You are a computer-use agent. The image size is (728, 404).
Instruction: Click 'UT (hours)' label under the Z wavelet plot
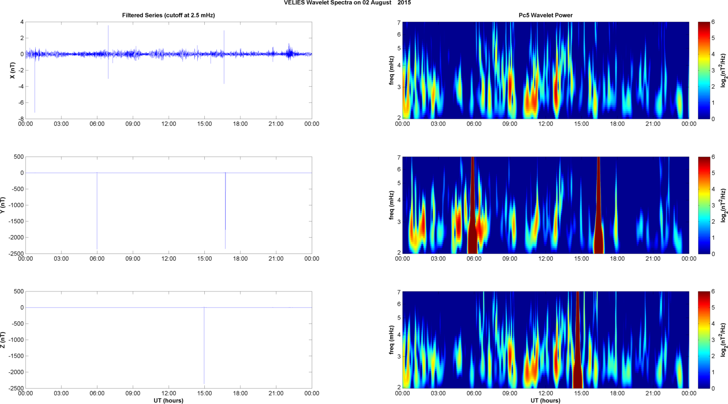tap(546, 401)
